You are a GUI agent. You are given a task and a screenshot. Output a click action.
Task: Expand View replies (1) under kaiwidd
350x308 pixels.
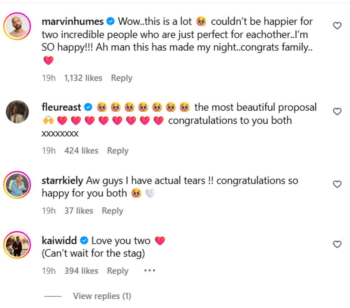point(102,296)
